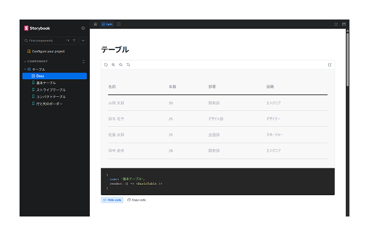The image size is (369, 236).
Task: Click the 名前 column header
Action: tap(112, 87)
